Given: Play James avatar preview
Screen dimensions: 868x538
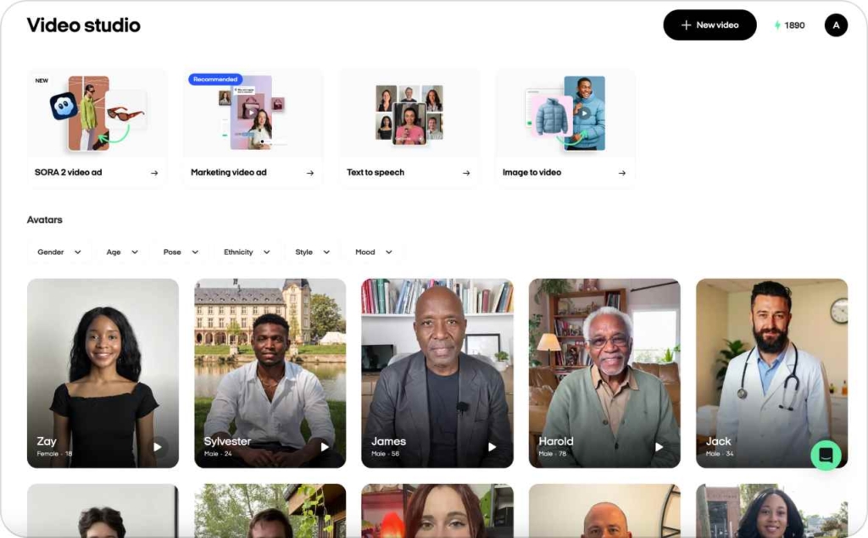Looking at the screenshot, I should point(492,446).
